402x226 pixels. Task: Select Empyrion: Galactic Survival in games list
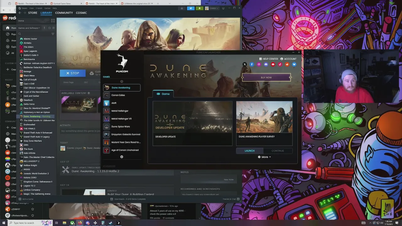coord(122,134)
